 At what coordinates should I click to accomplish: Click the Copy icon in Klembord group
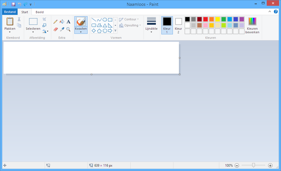(x=19, y=25)
